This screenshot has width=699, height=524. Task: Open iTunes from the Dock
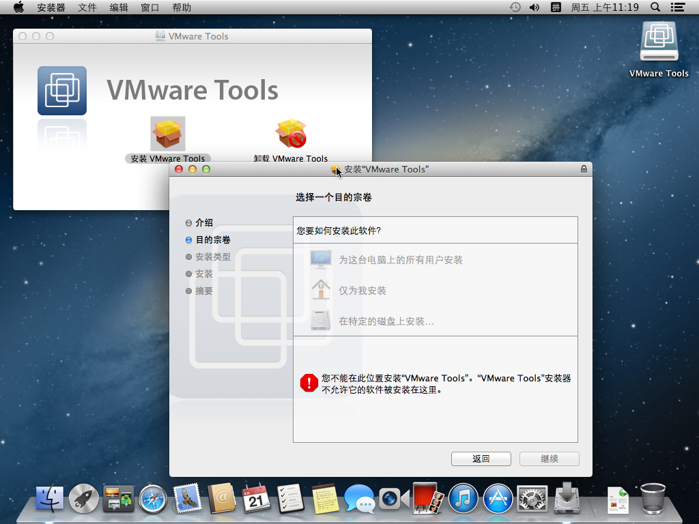[x=463, y=499]
